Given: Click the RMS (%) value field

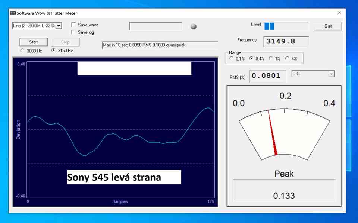Looking at the screenshot, I should [267, 76].
